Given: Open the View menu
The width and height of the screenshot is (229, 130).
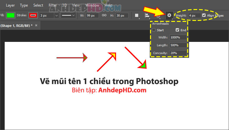Looking at the screenshot, I should point(76,5).
